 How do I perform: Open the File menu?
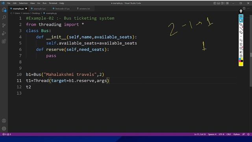9,3
